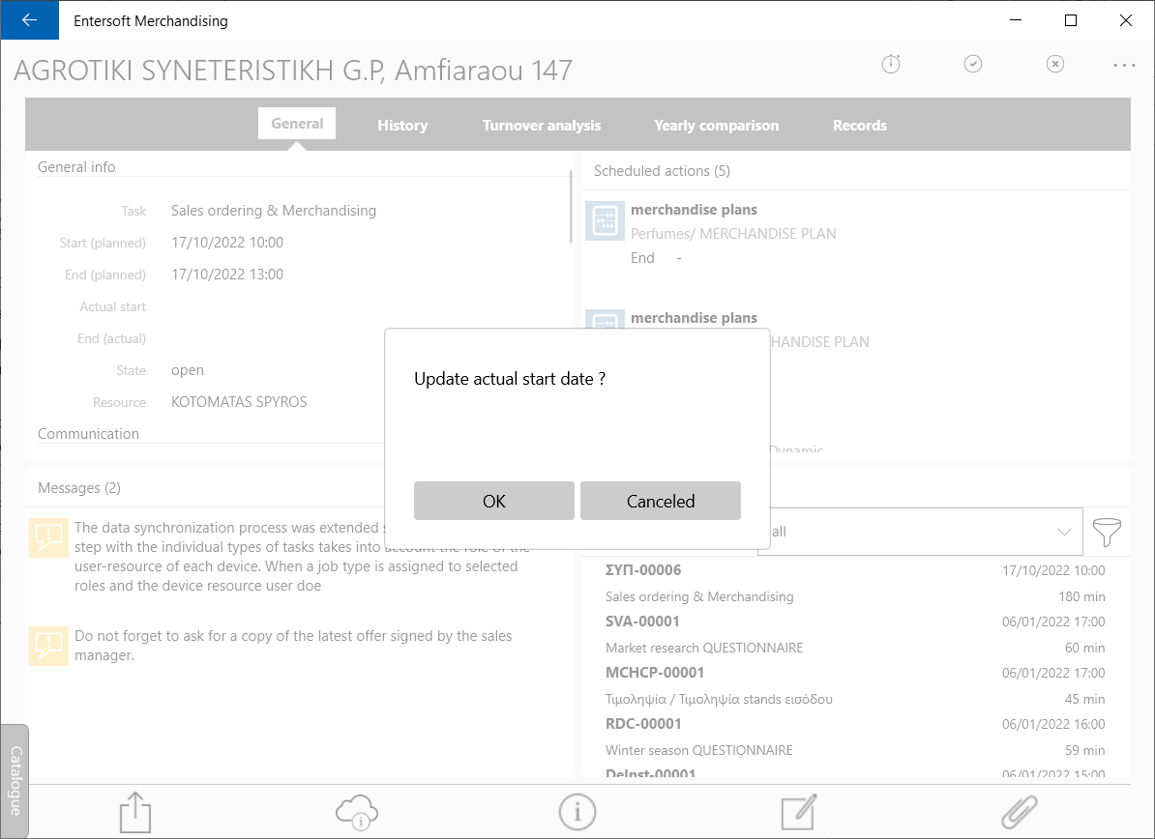
Task: Click the cloud info sync icon
Action: point(357,813)
